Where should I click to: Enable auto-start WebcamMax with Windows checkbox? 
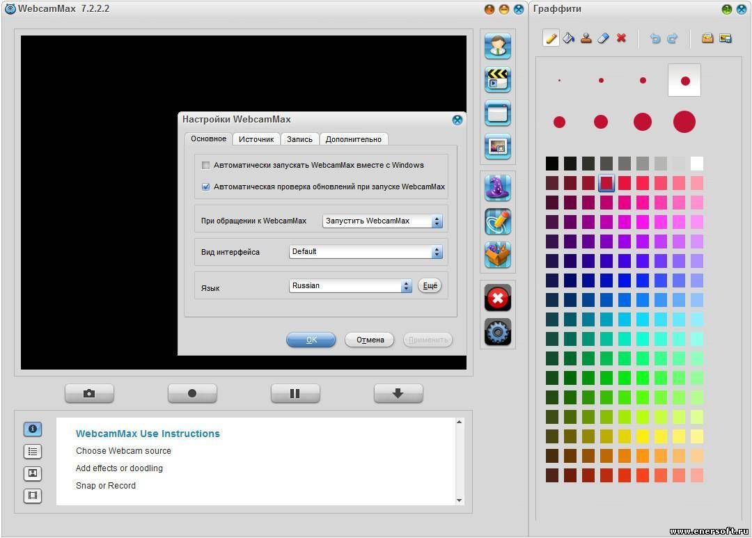(205, 166)
